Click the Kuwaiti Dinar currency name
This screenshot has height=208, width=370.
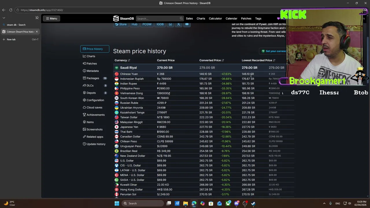[x=129, y=185]
